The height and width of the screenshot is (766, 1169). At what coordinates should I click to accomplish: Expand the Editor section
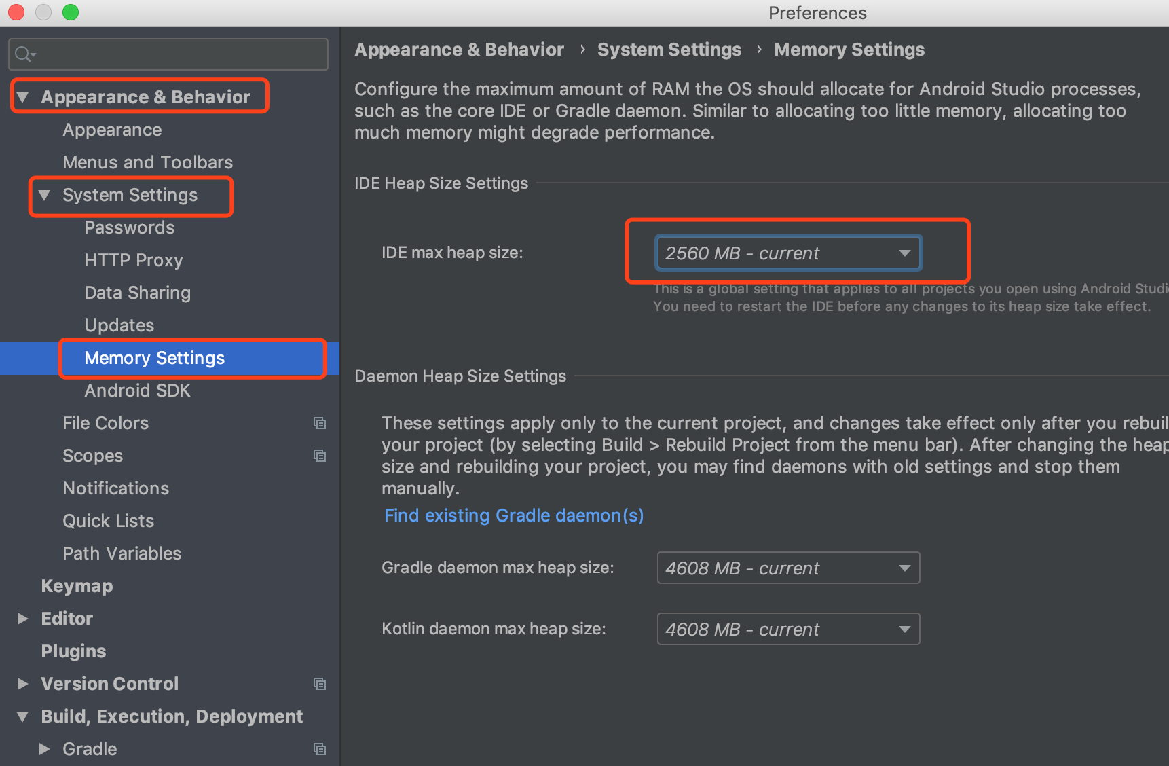(x=23, y=619)
